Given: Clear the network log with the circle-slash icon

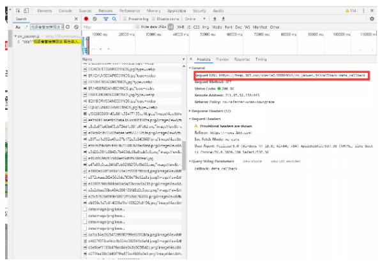Looking at the screenshot, I should pos(95,19).
